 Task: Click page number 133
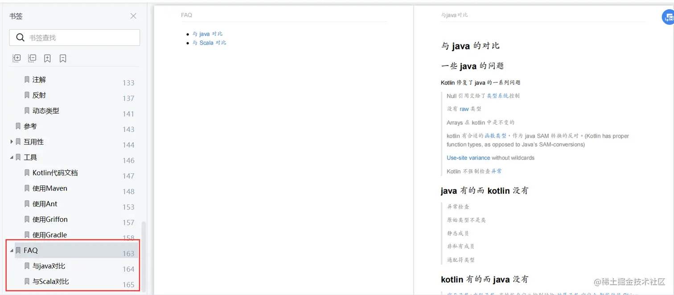[128, 83]
